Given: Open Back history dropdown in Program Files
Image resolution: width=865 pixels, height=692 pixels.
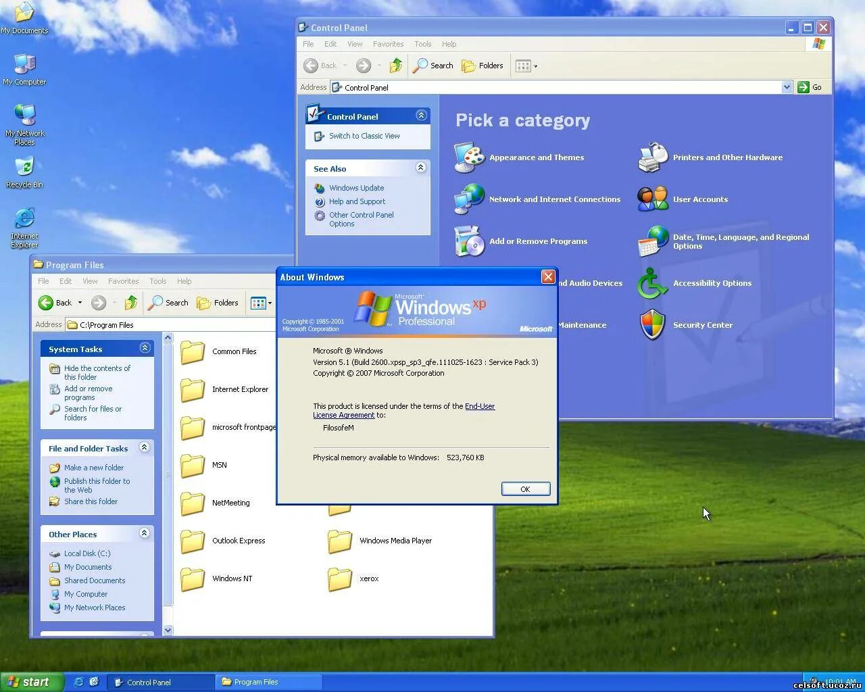Looking at the screenshot, I should click(80, 303).
